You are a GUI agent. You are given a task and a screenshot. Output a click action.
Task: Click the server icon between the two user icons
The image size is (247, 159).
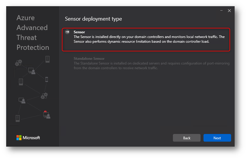pyautogui.click(x=21, y=82)
